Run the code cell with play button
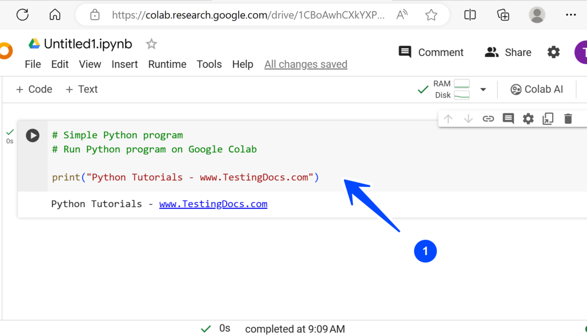Screen dimensions: 587x336 33,135
